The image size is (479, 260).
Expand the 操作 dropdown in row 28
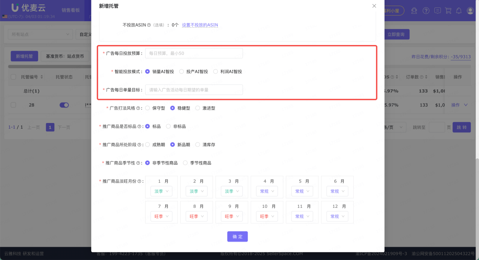(x=459, y=105)
